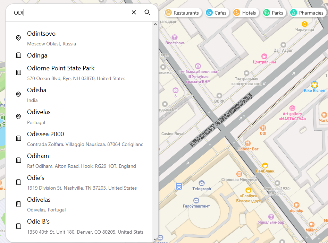Click the ODI restaurant map marker
This screenshot has width=328, height=243.
[x=263, y=128]
